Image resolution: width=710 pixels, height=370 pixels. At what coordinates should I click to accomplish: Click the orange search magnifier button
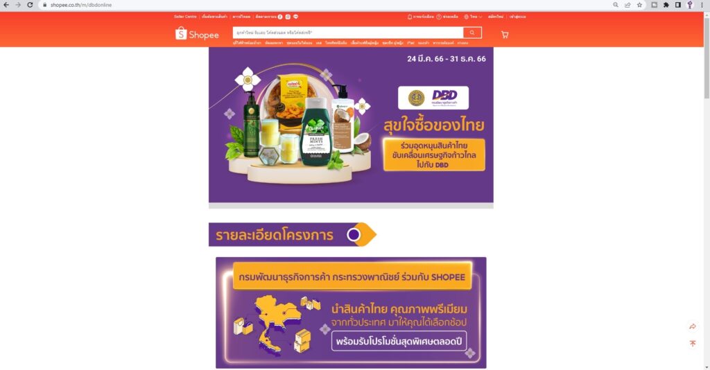(x=471, y=33)
